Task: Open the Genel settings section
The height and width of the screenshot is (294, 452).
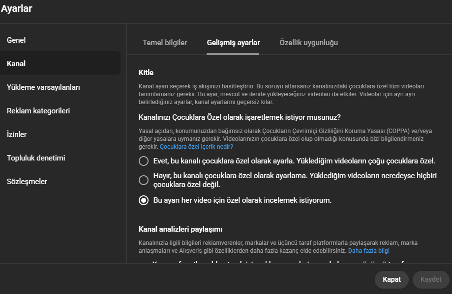Action: tap(16, 40)
